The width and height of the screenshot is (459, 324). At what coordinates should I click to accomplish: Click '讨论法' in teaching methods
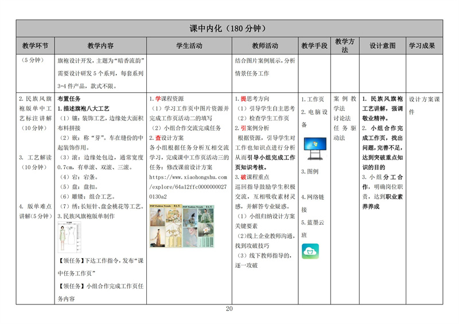[342, 118]
